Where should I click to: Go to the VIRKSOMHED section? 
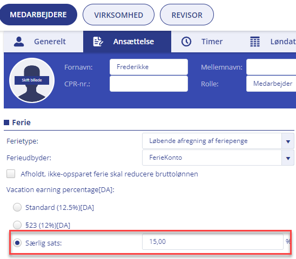[118, 15]
